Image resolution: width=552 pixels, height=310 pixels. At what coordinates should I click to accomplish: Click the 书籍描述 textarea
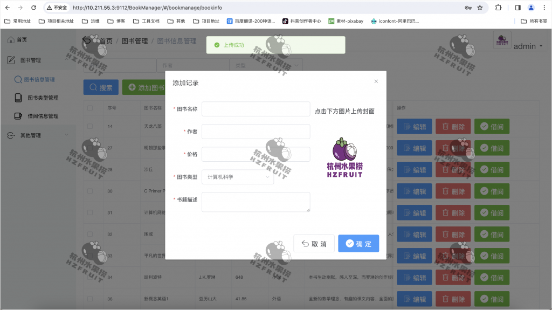click(256, 202)
